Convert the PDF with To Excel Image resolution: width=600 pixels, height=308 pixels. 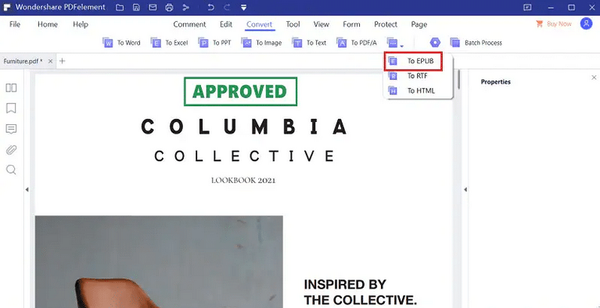point(169,43)
